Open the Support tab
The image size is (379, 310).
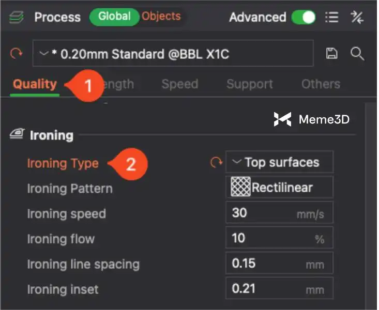coord(249,84)
